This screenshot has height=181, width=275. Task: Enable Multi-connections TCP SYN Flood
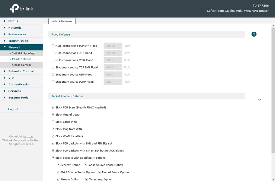(x=53, y=46)
